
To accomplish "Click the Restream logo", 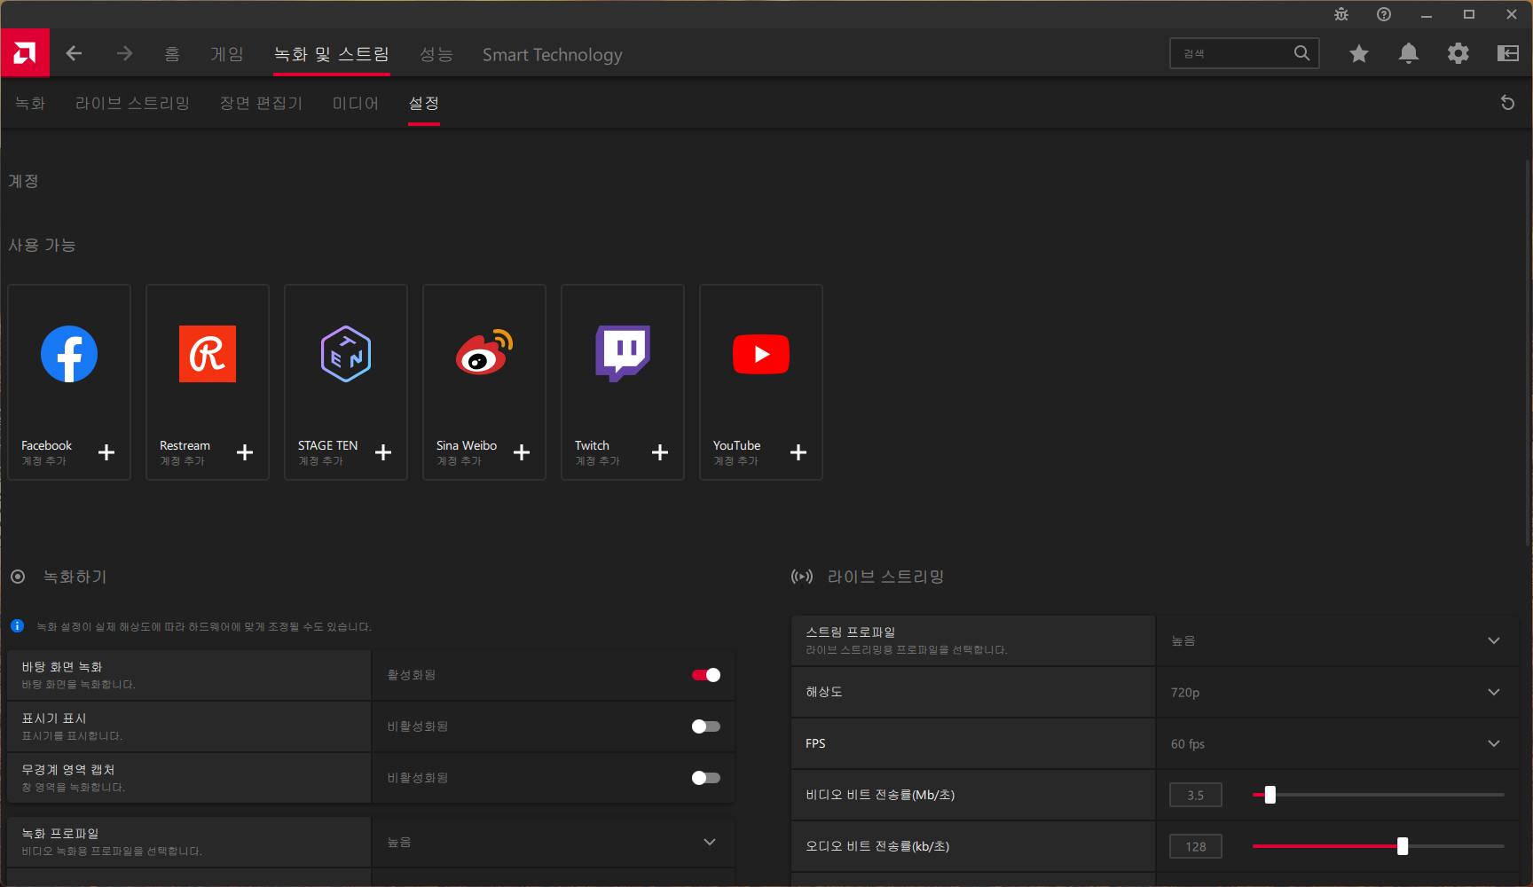I will [208, 354].
